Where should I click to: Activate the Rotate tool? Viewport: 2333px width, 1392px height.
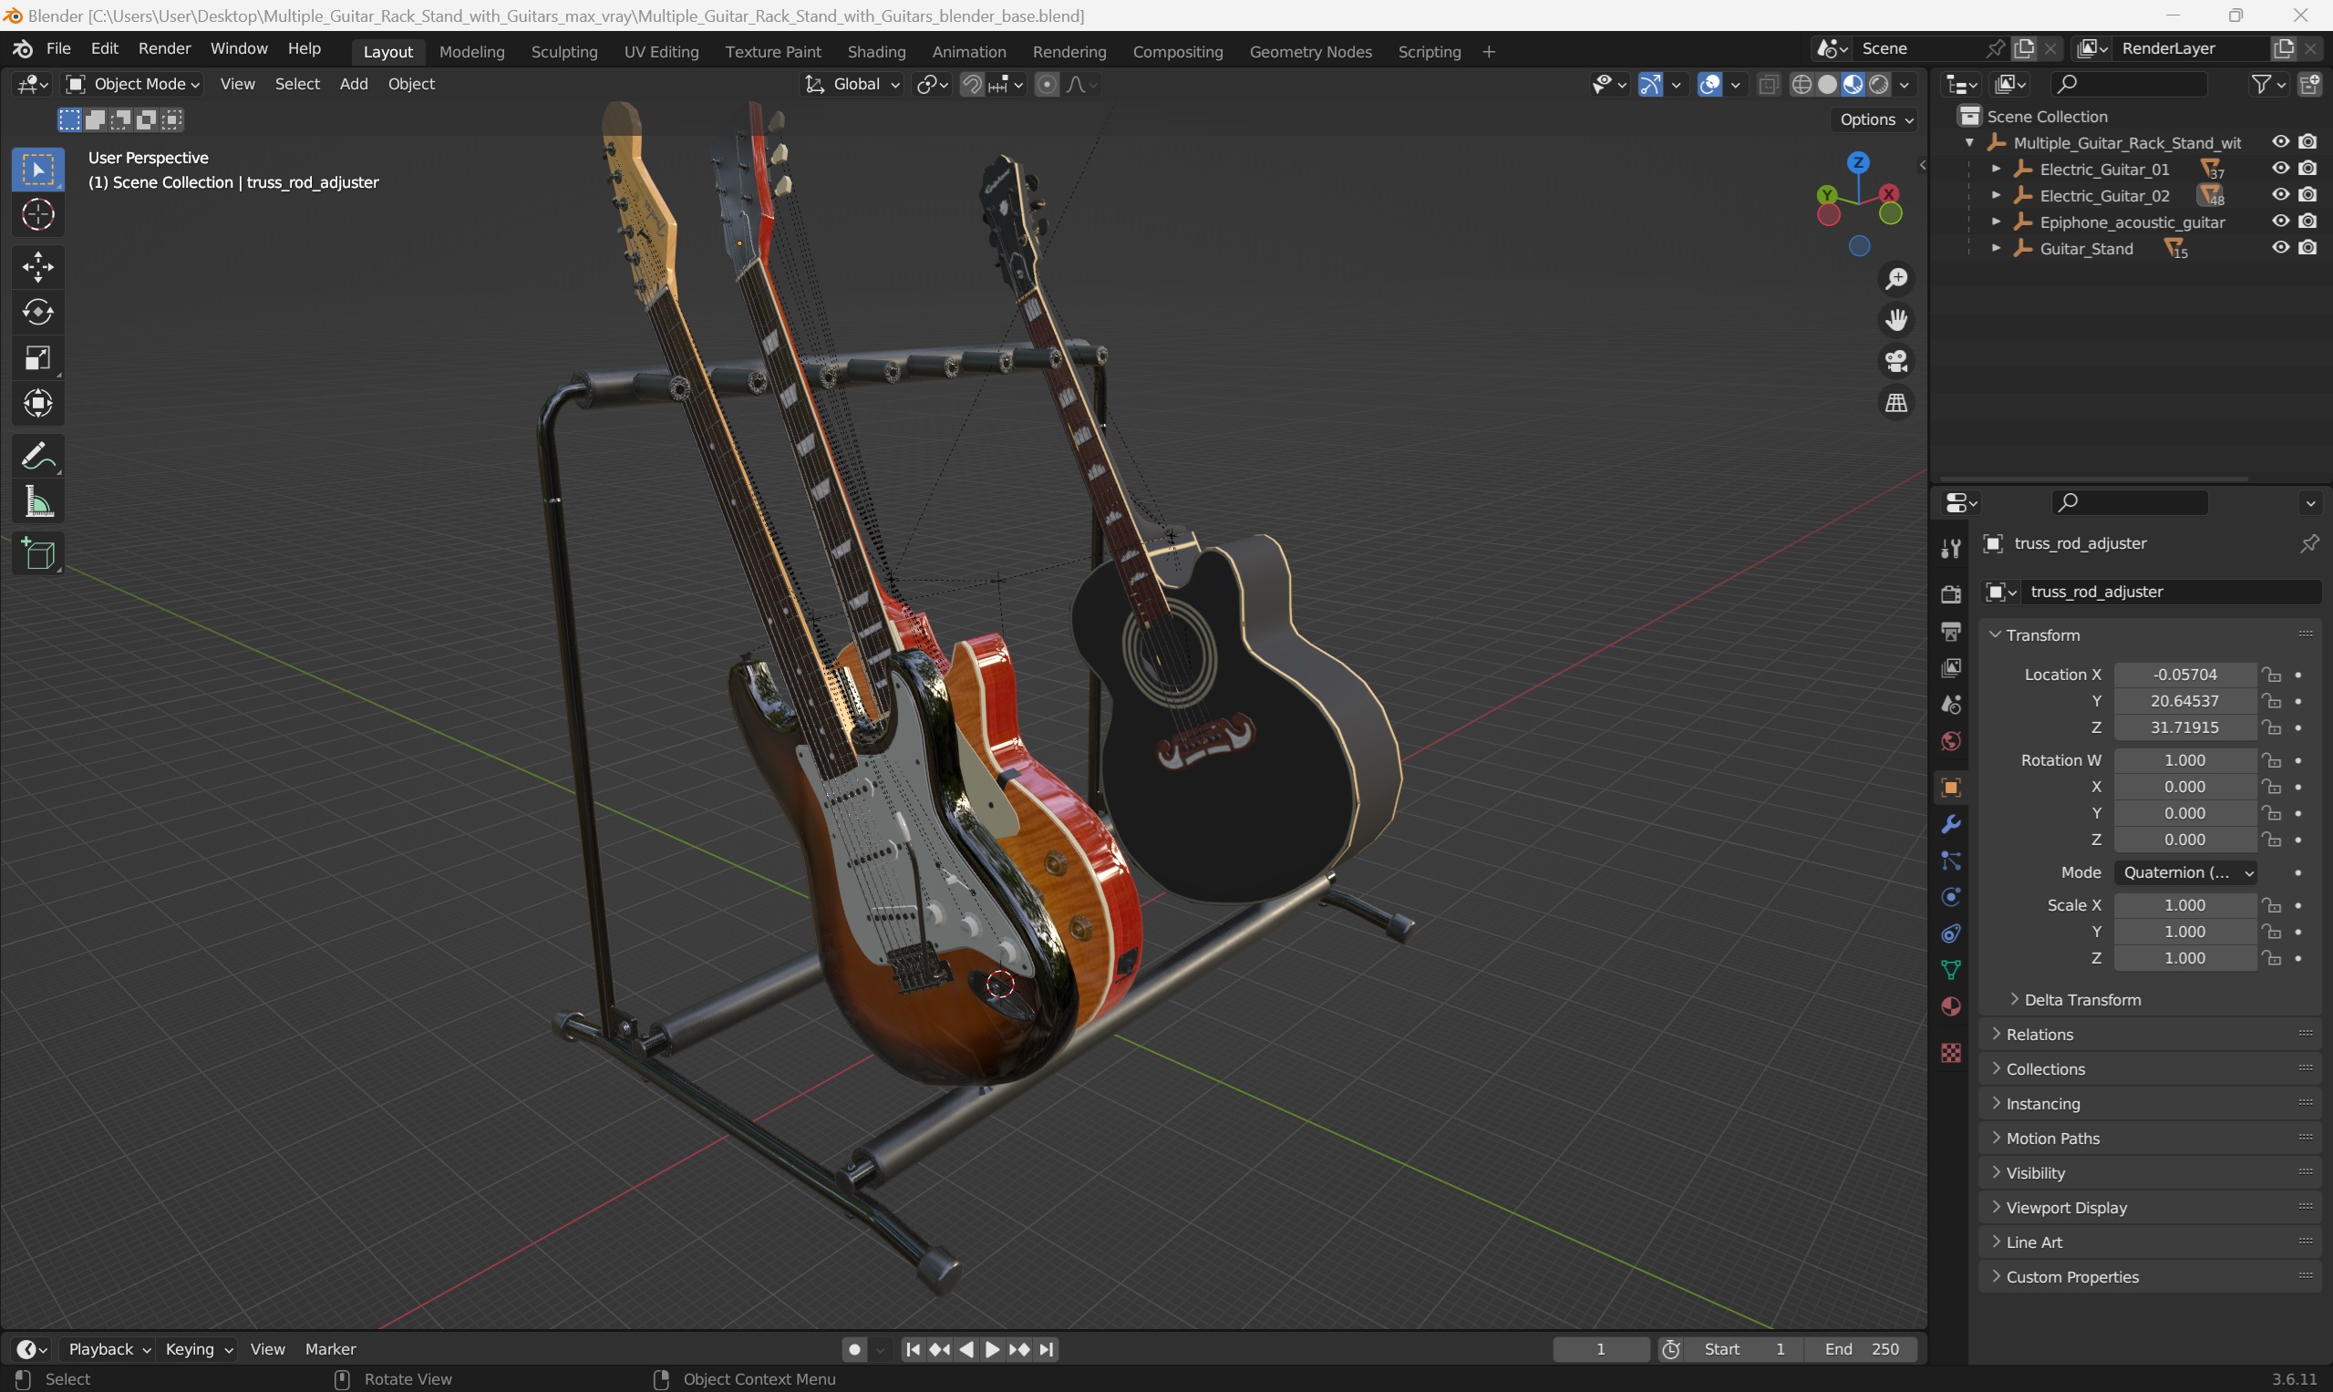[x=38, y=313]
